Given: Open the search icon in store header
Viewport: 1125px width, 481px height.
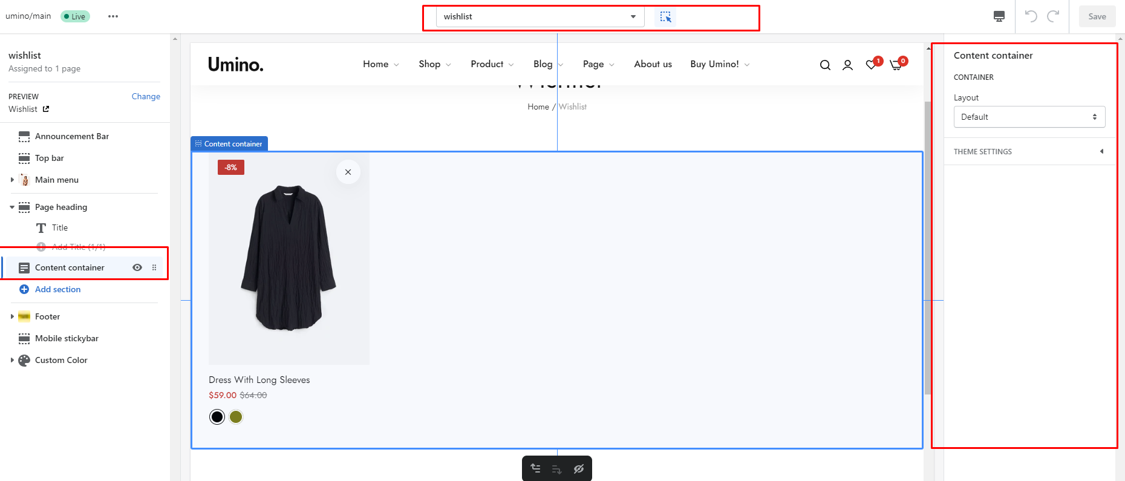Looking at the screenshot, I should click(825, 65).
